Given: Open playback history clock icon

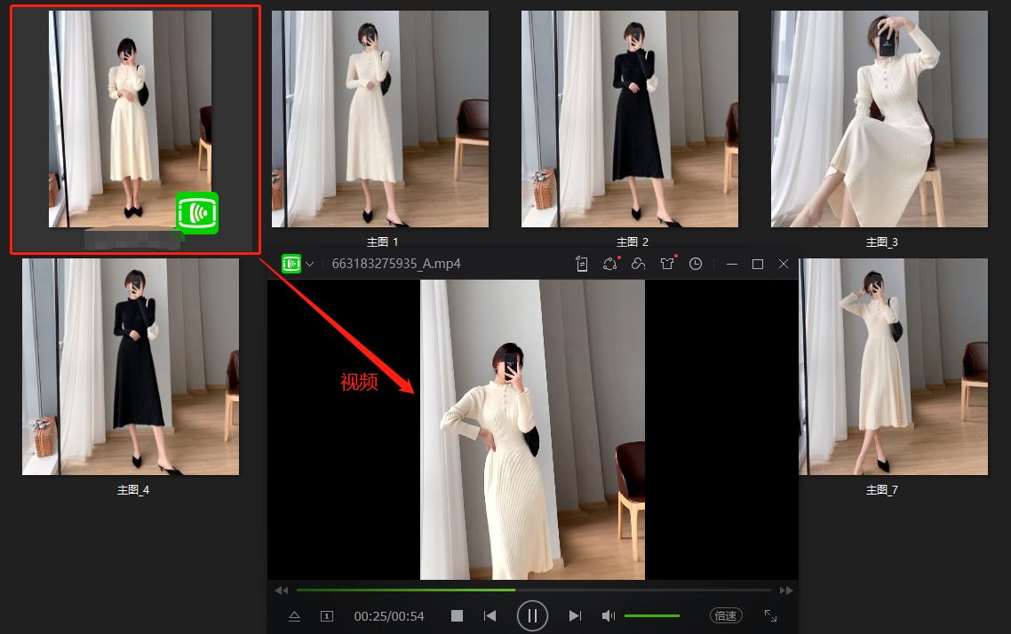Looking at the screenshot, I should tap(696, 264).
